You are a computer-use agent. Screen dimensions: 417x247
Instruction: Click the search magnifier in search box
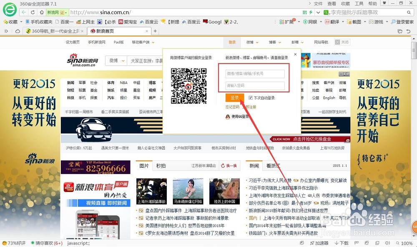coord(409,12)
